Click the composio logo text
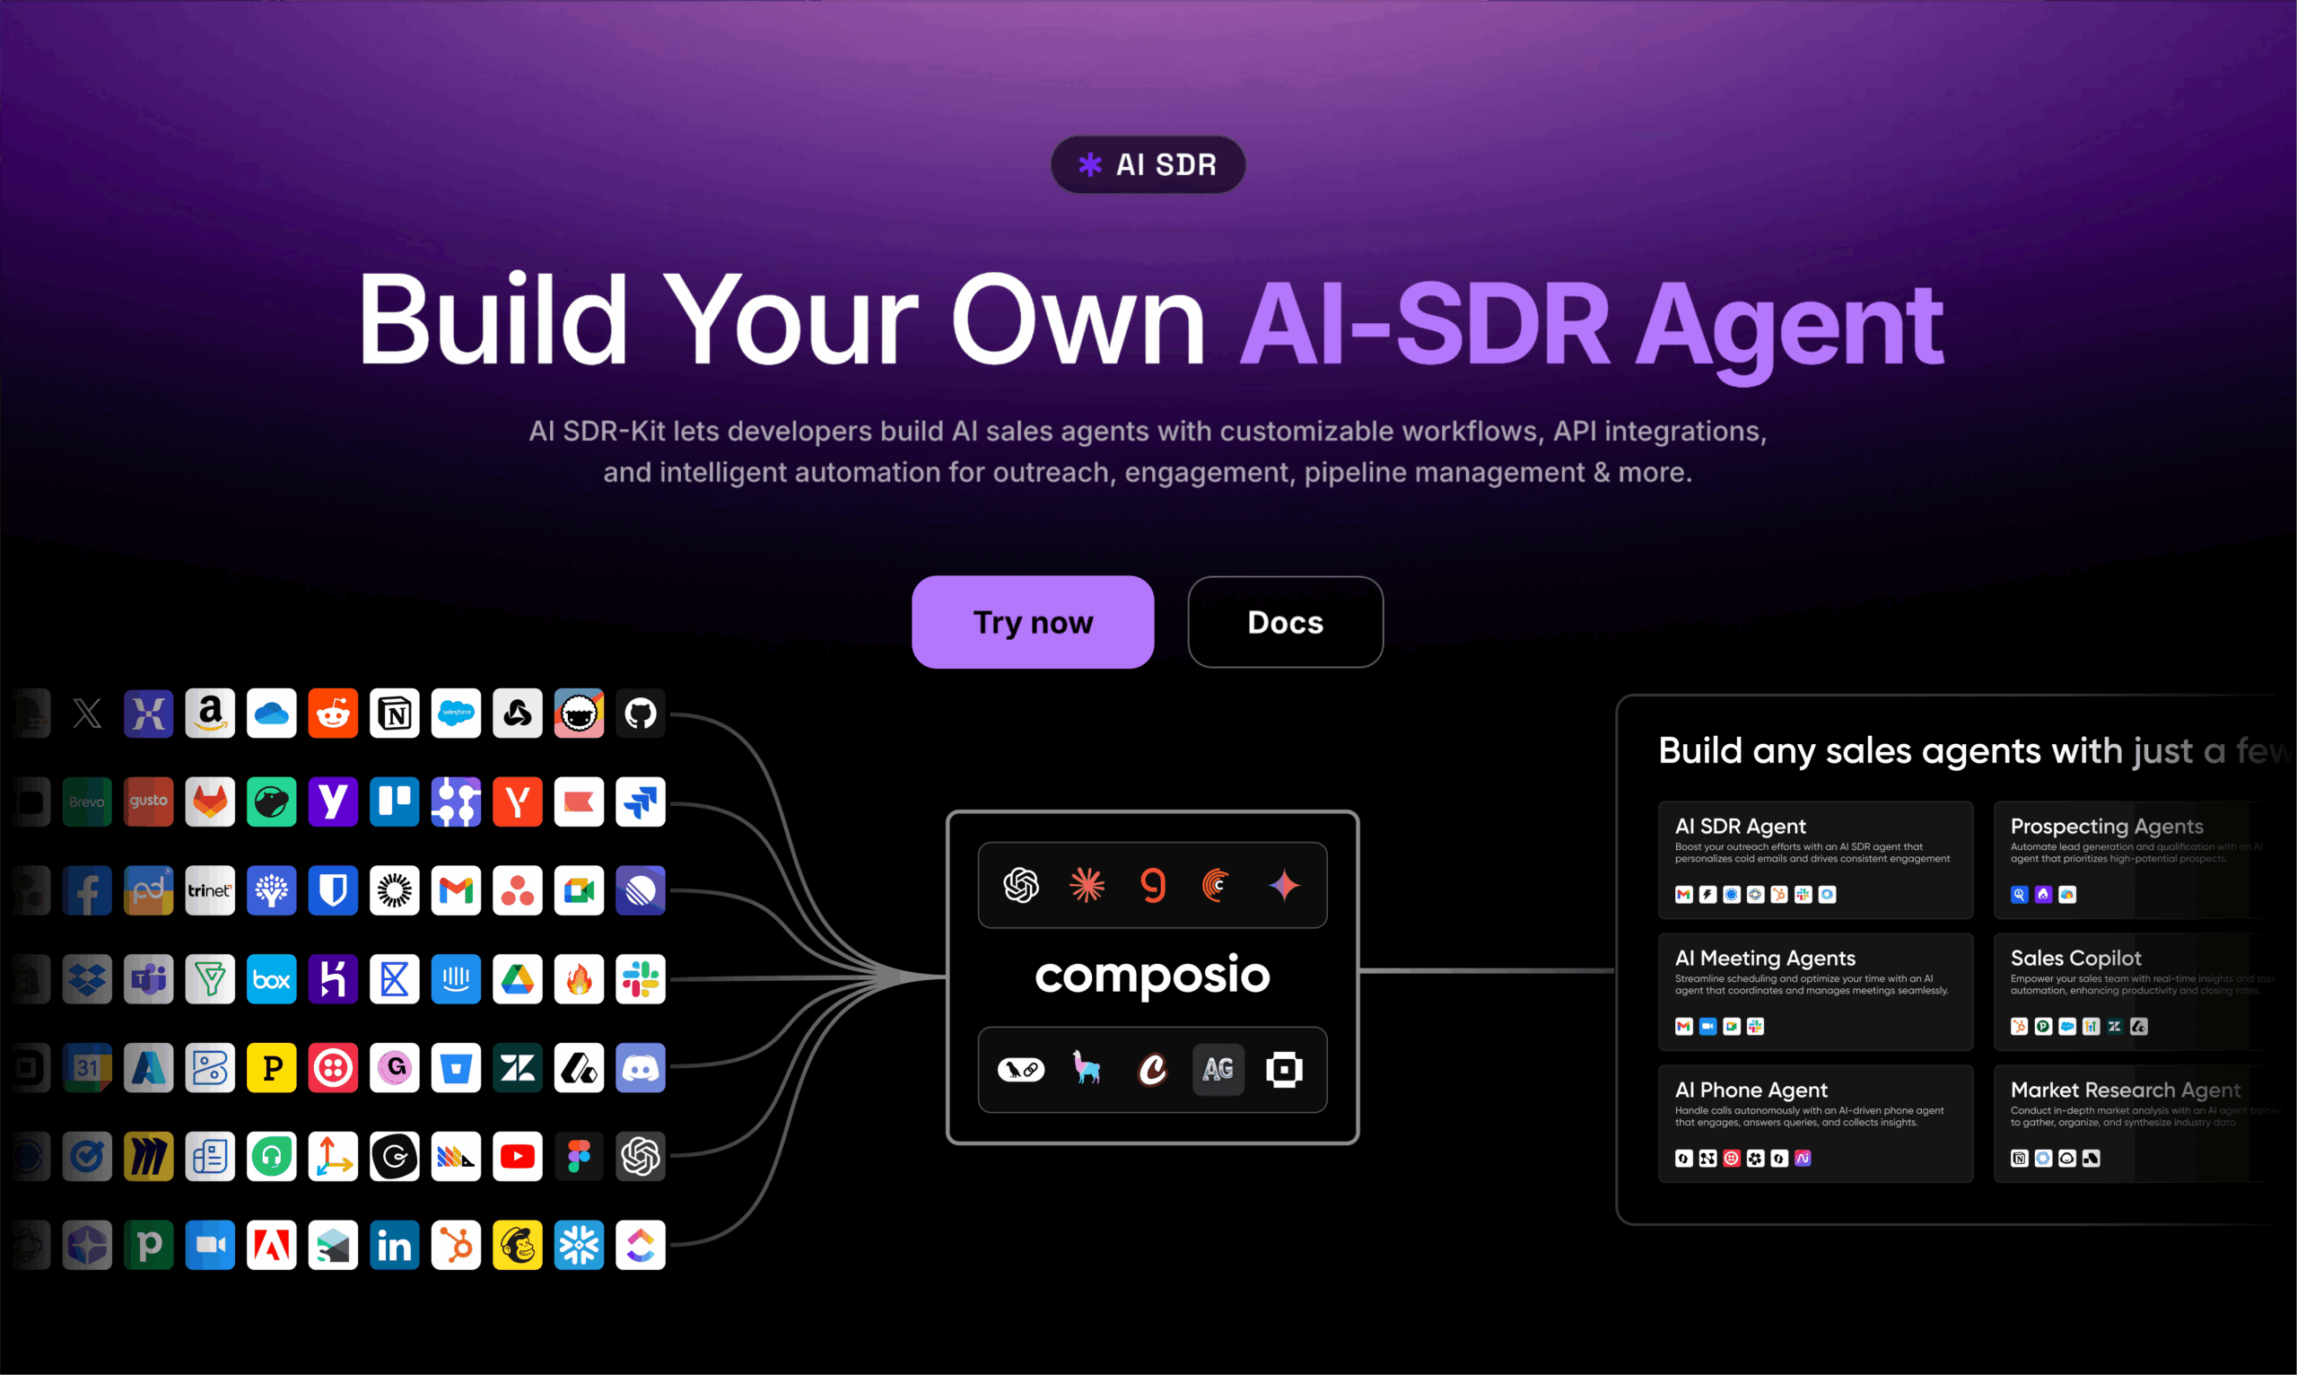Image resolution: width=2297 pixels, height=1375 pixels. 1152,976
